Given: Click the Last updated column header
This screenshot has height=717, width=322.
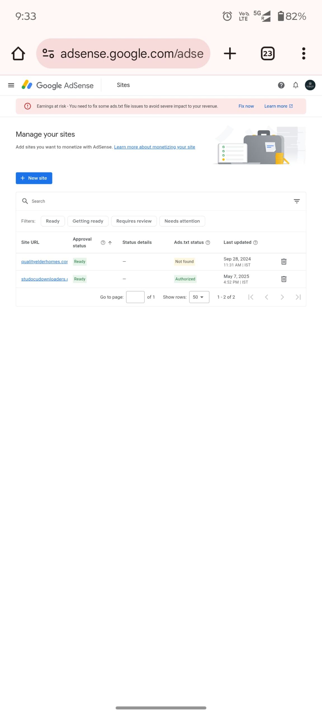Looking at the screenshot, I should click(237, 243).
